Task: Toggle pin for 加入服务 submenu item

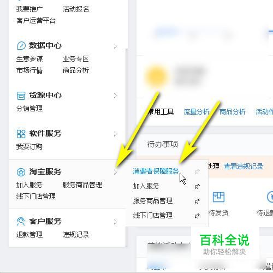Action: coord(197,186)
